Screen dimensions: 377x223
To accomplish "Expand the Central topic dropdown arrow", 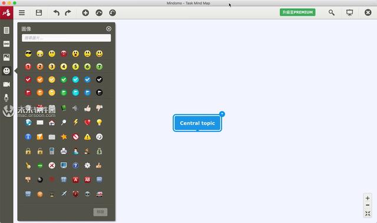I will tap(222, 114).
